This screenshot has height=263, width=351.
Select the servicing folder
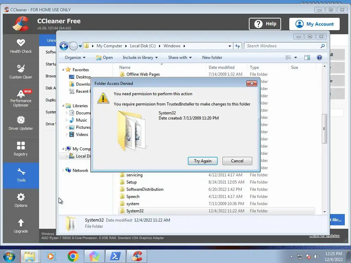pos(134,175)
